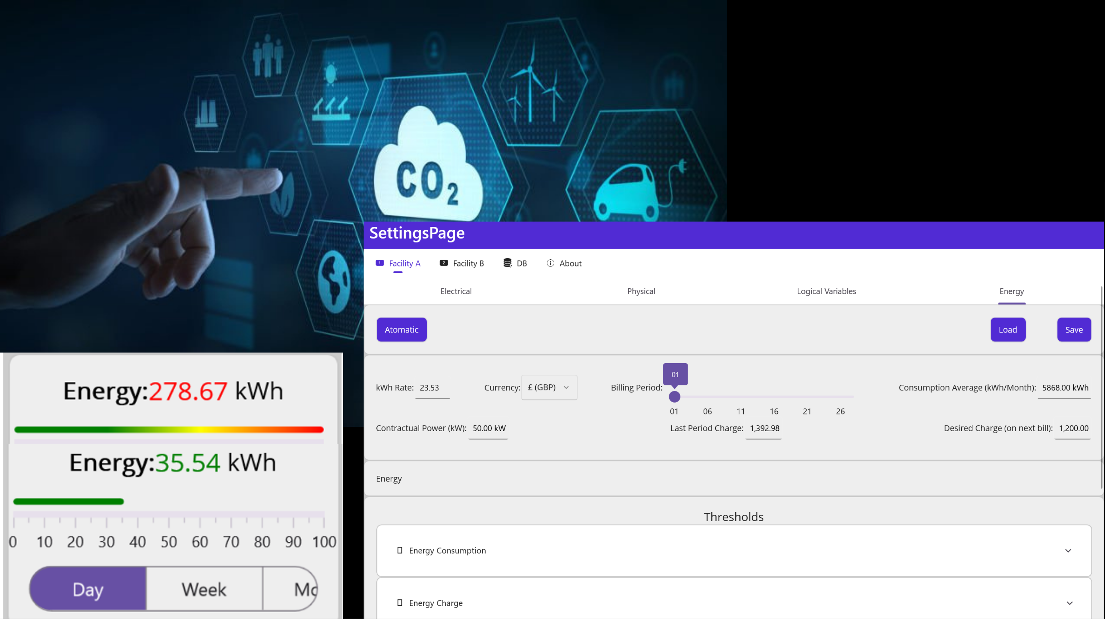Switch to Week period view
Viewport: 1105px width, 619px height.
coord(204,589)
